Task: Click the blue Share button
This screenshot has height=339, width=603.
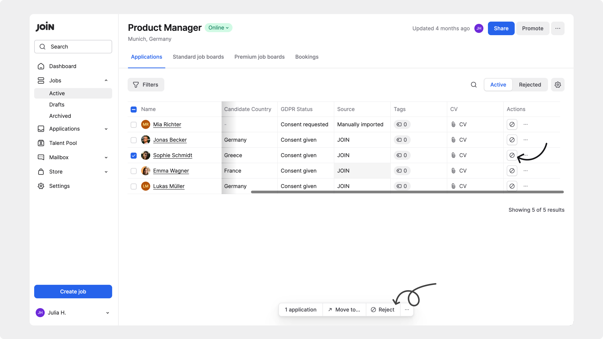Action: click(x=501, y=28)
